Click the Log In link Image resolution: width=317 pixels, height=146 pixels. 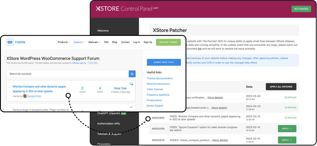(136, 42)
